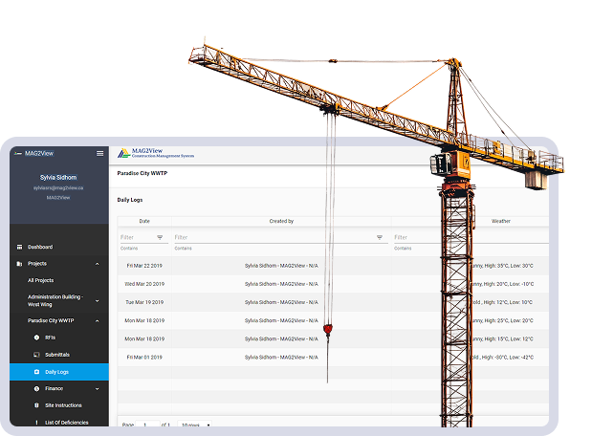592x436 pixels.
Task: Open the Created by filter options icon
Action: 380,237
